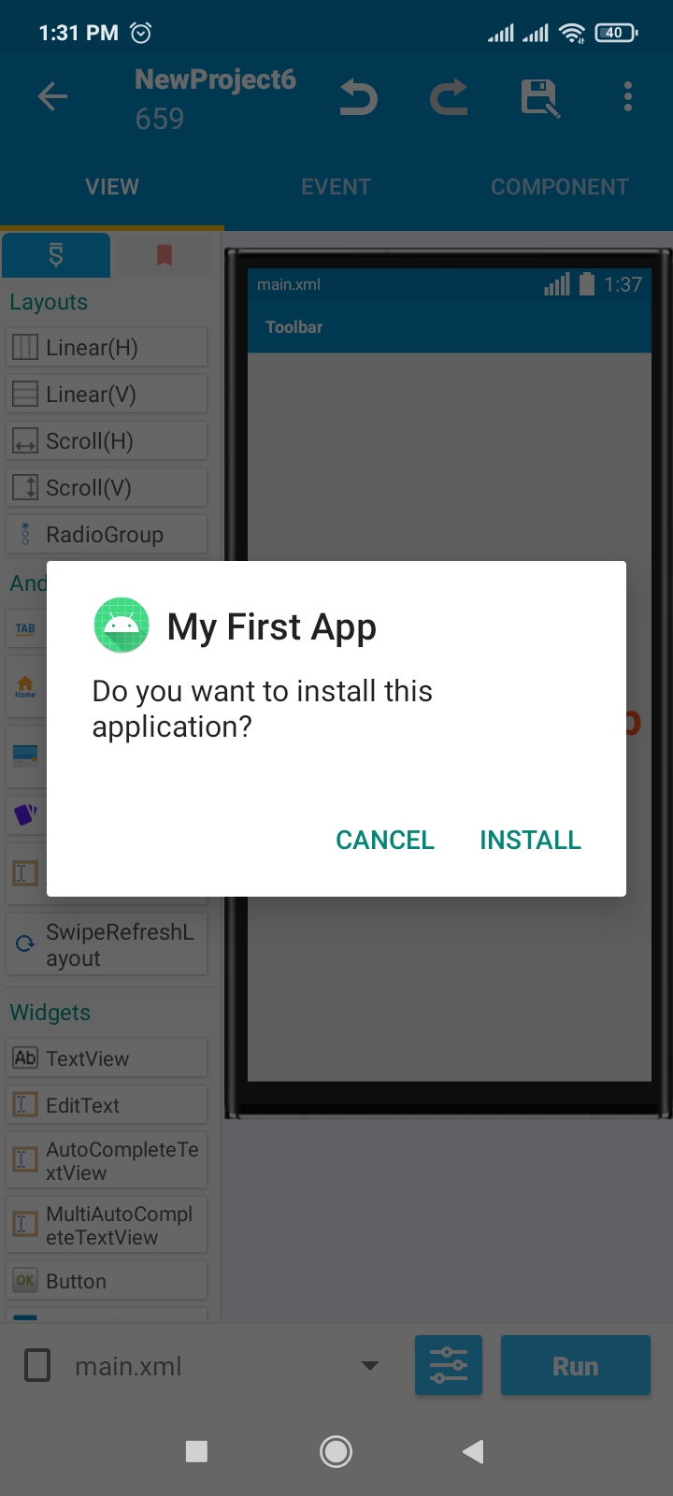Click the redo arrow icon
Viewport: 673px width, 1496px height.
click(x=449, y=97)
